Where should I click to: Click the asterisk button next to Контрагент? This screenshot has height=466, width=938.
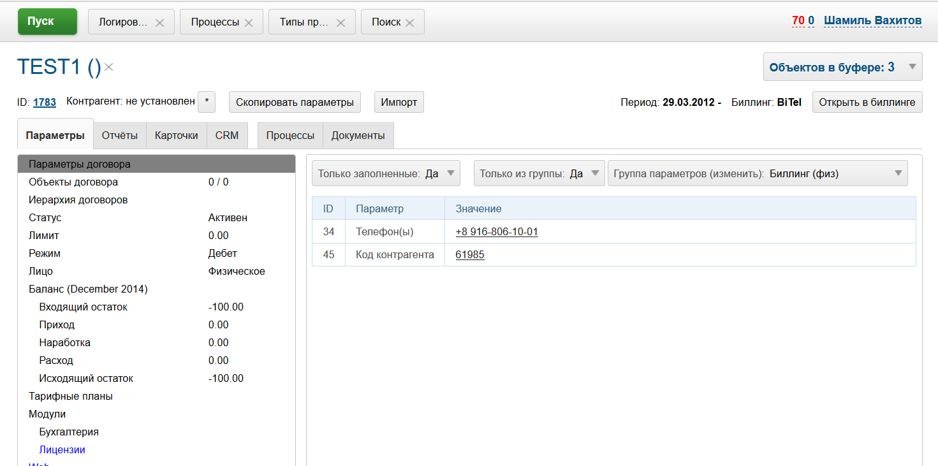207,102
